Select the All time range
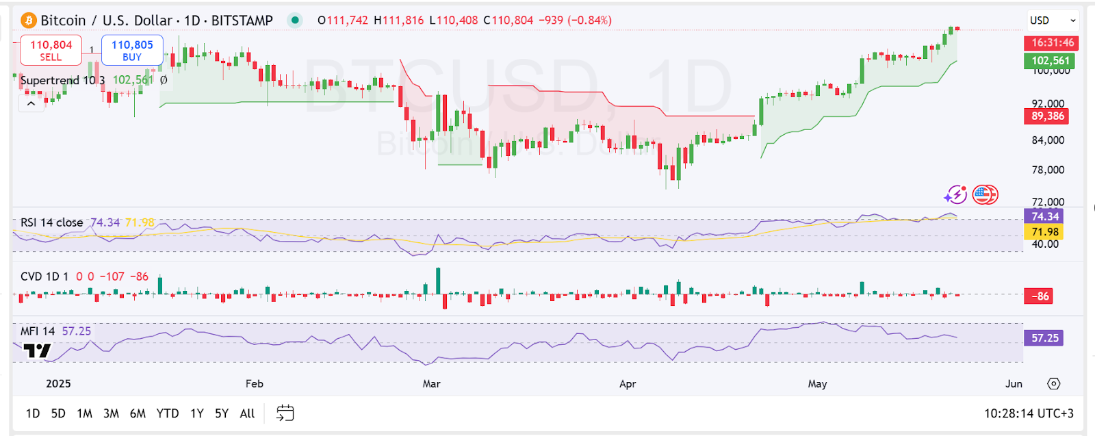The image size is (1095, 436). point(247,413)
